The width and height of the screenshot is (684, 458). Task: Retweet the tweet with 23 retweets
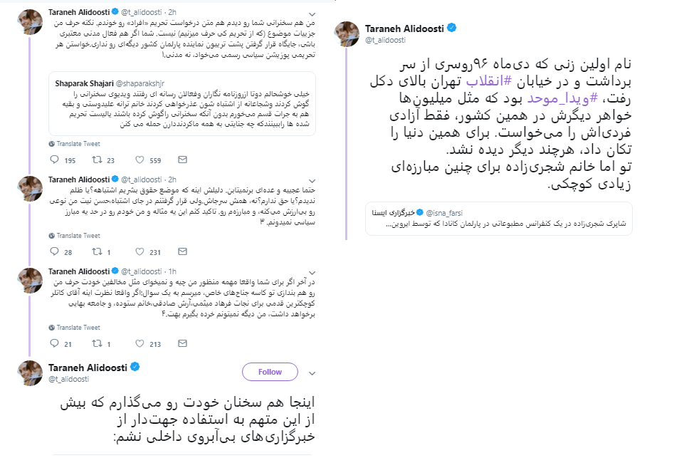(97, 161)
